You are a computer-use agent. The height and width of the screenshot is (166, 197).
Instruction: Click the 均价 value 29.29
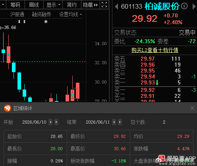pyautogui.click(x=183, y=136)
